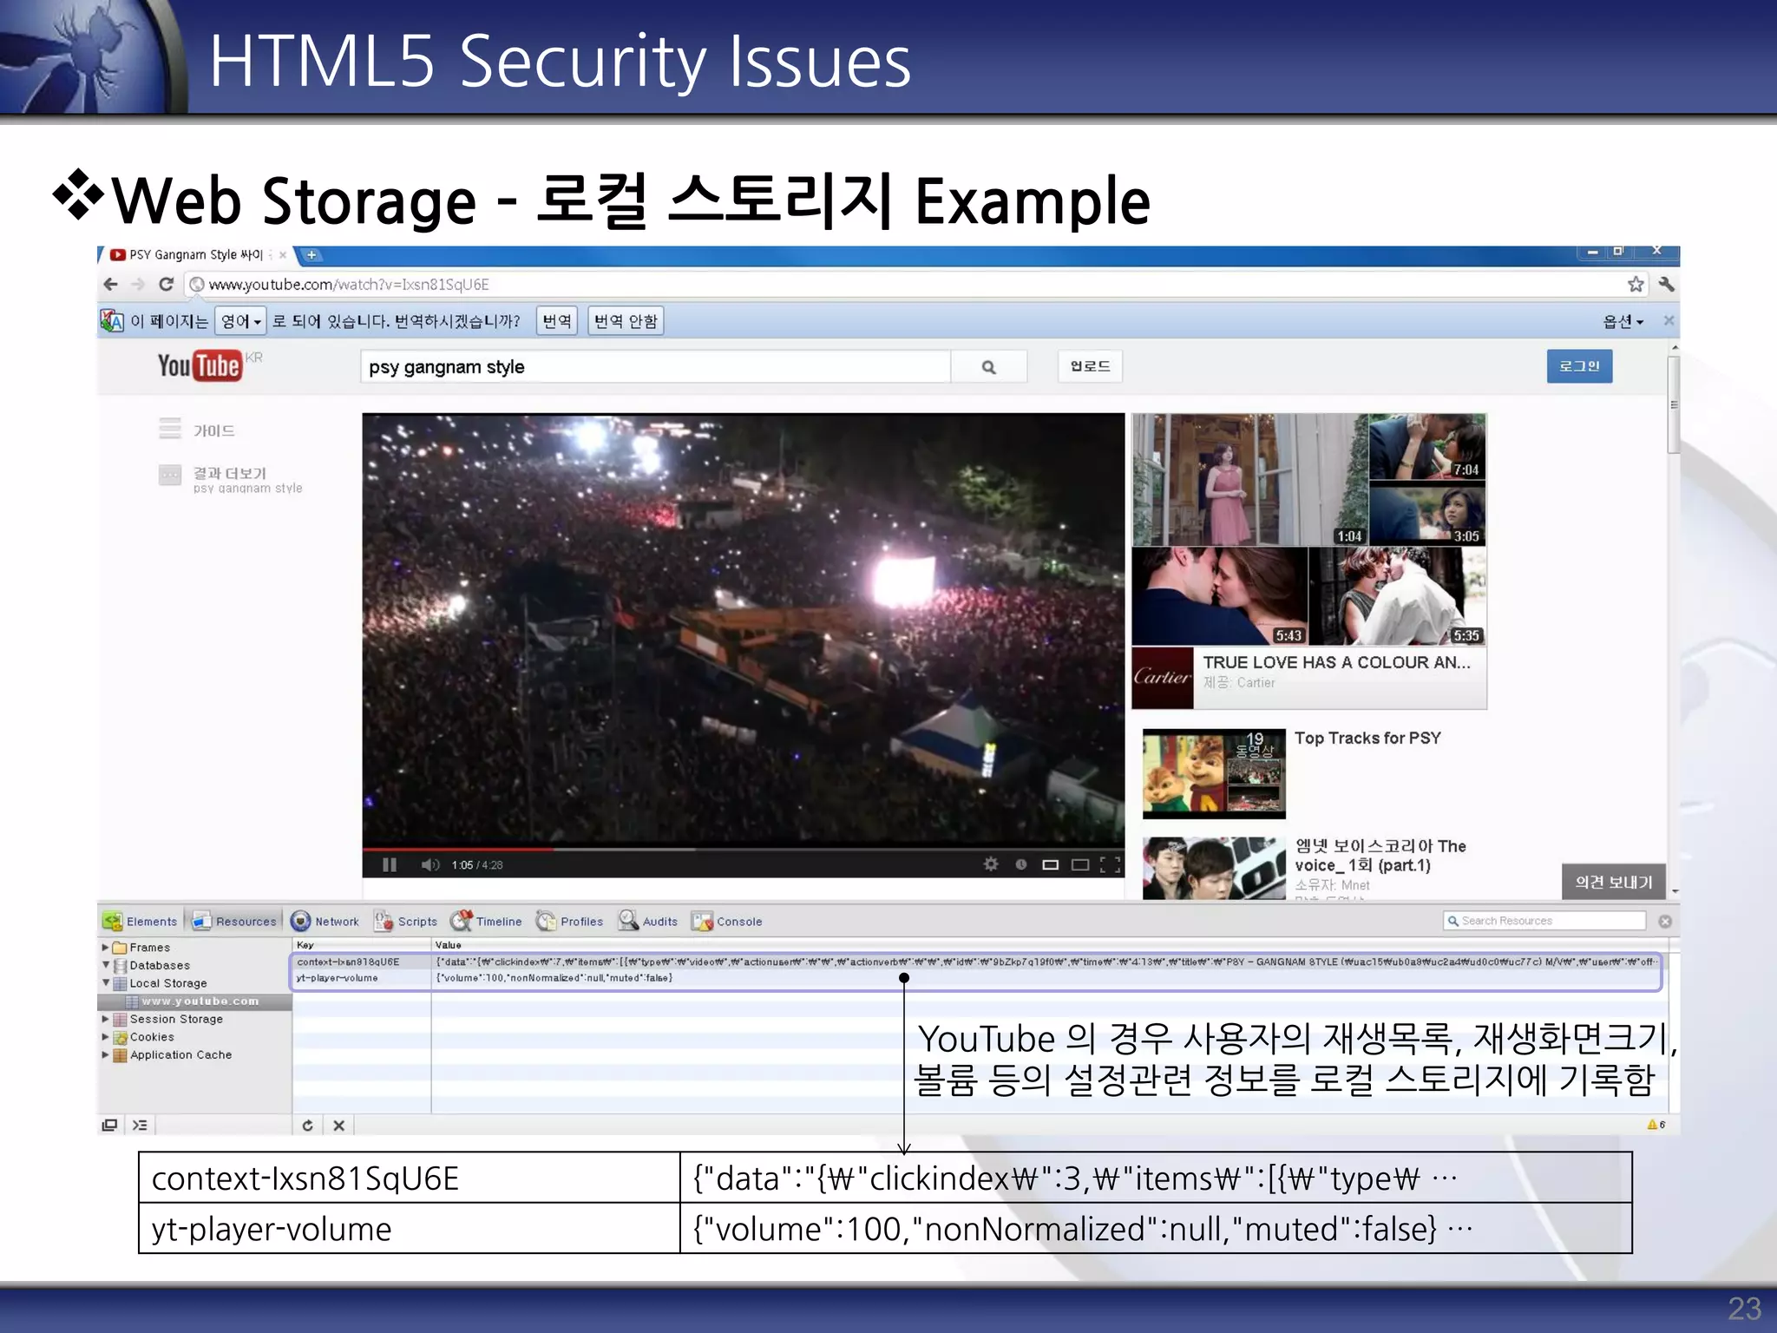Open the Top Tracks for PSY thumbnail
The image size is (1777, 1333).
(1214, 773)
